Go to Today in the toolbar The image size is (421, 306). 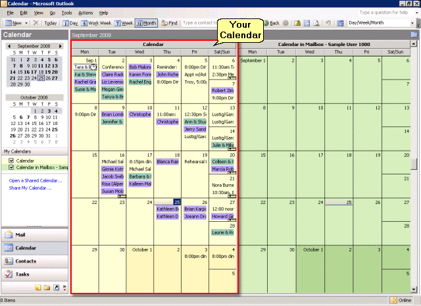click(51, 23)
